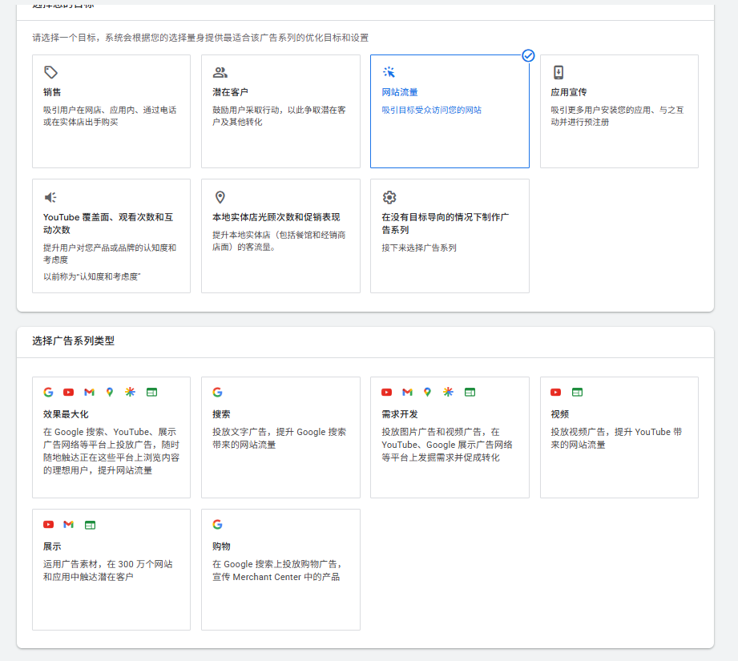
Task: Pick the 需求开发 campaign type title
Action: coord(400,414)
